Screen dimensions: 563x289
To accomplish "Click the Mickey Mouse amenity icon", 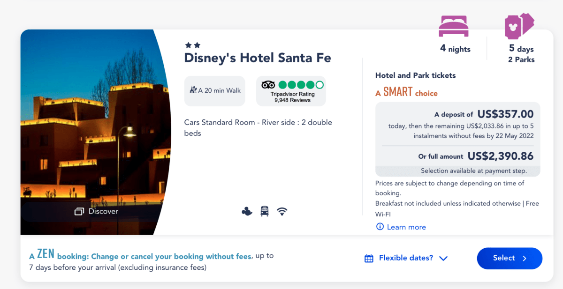I will click(x=247, y=211).
